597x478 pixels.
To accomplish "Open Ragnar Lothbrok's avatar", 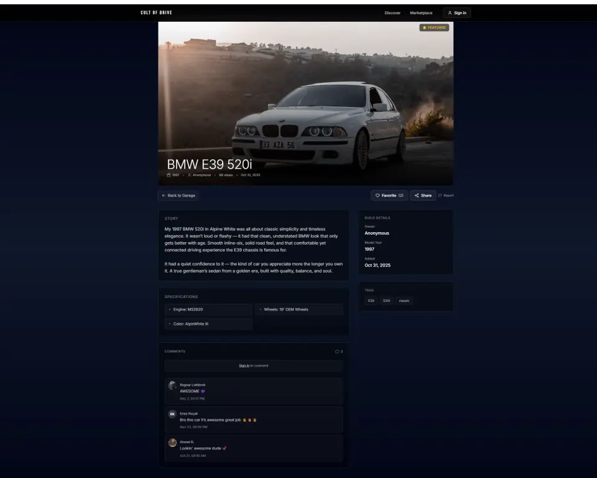I will click(x=172, y=385).
